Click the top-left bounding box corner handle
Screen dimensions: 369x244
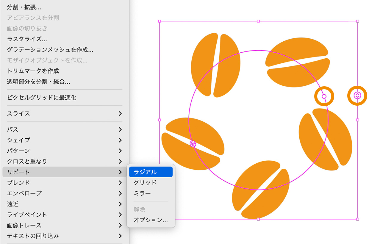point(160,21)
